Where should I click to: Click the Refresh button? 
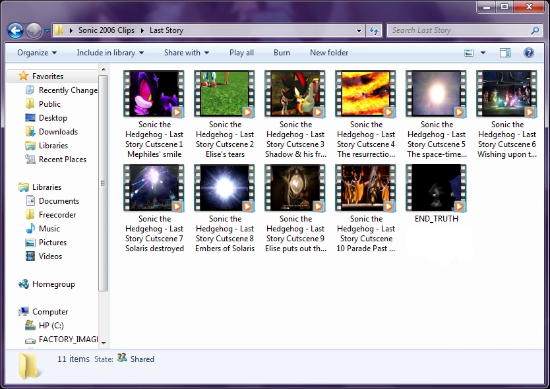pyautogui.click(x=374, y=30)
